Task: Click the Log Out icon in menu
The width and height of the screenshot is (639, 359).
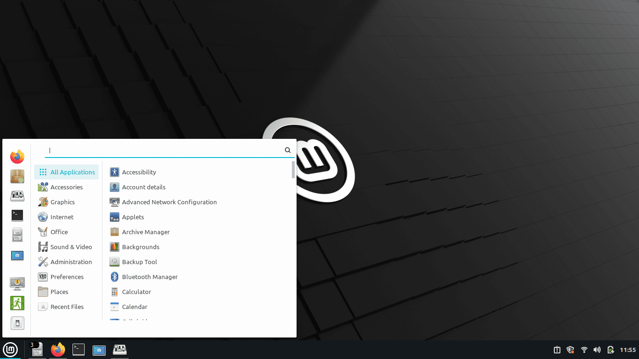Action: coord(17,303)
